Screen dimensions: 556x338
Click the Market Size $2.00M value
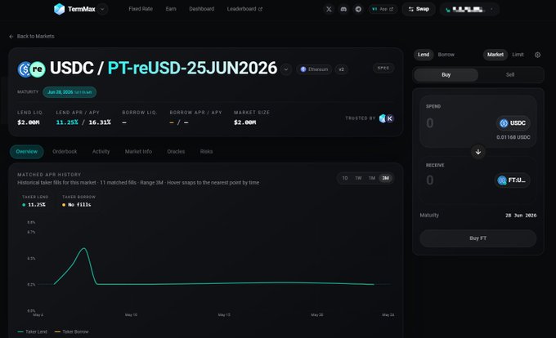245,122
